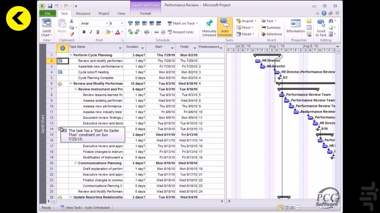Click the Manually Schedule pin icon
The width and height of the screenshot is (380, 213).
(x=209, y=24)
